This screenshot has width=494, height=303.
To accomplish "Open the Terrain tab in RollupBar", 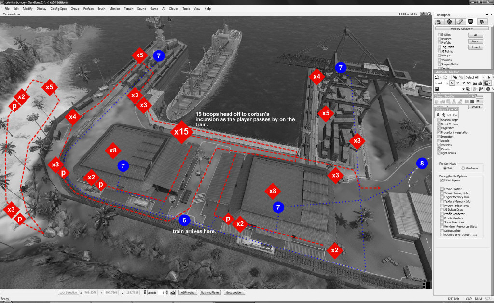I will click(x=449, y=22).
